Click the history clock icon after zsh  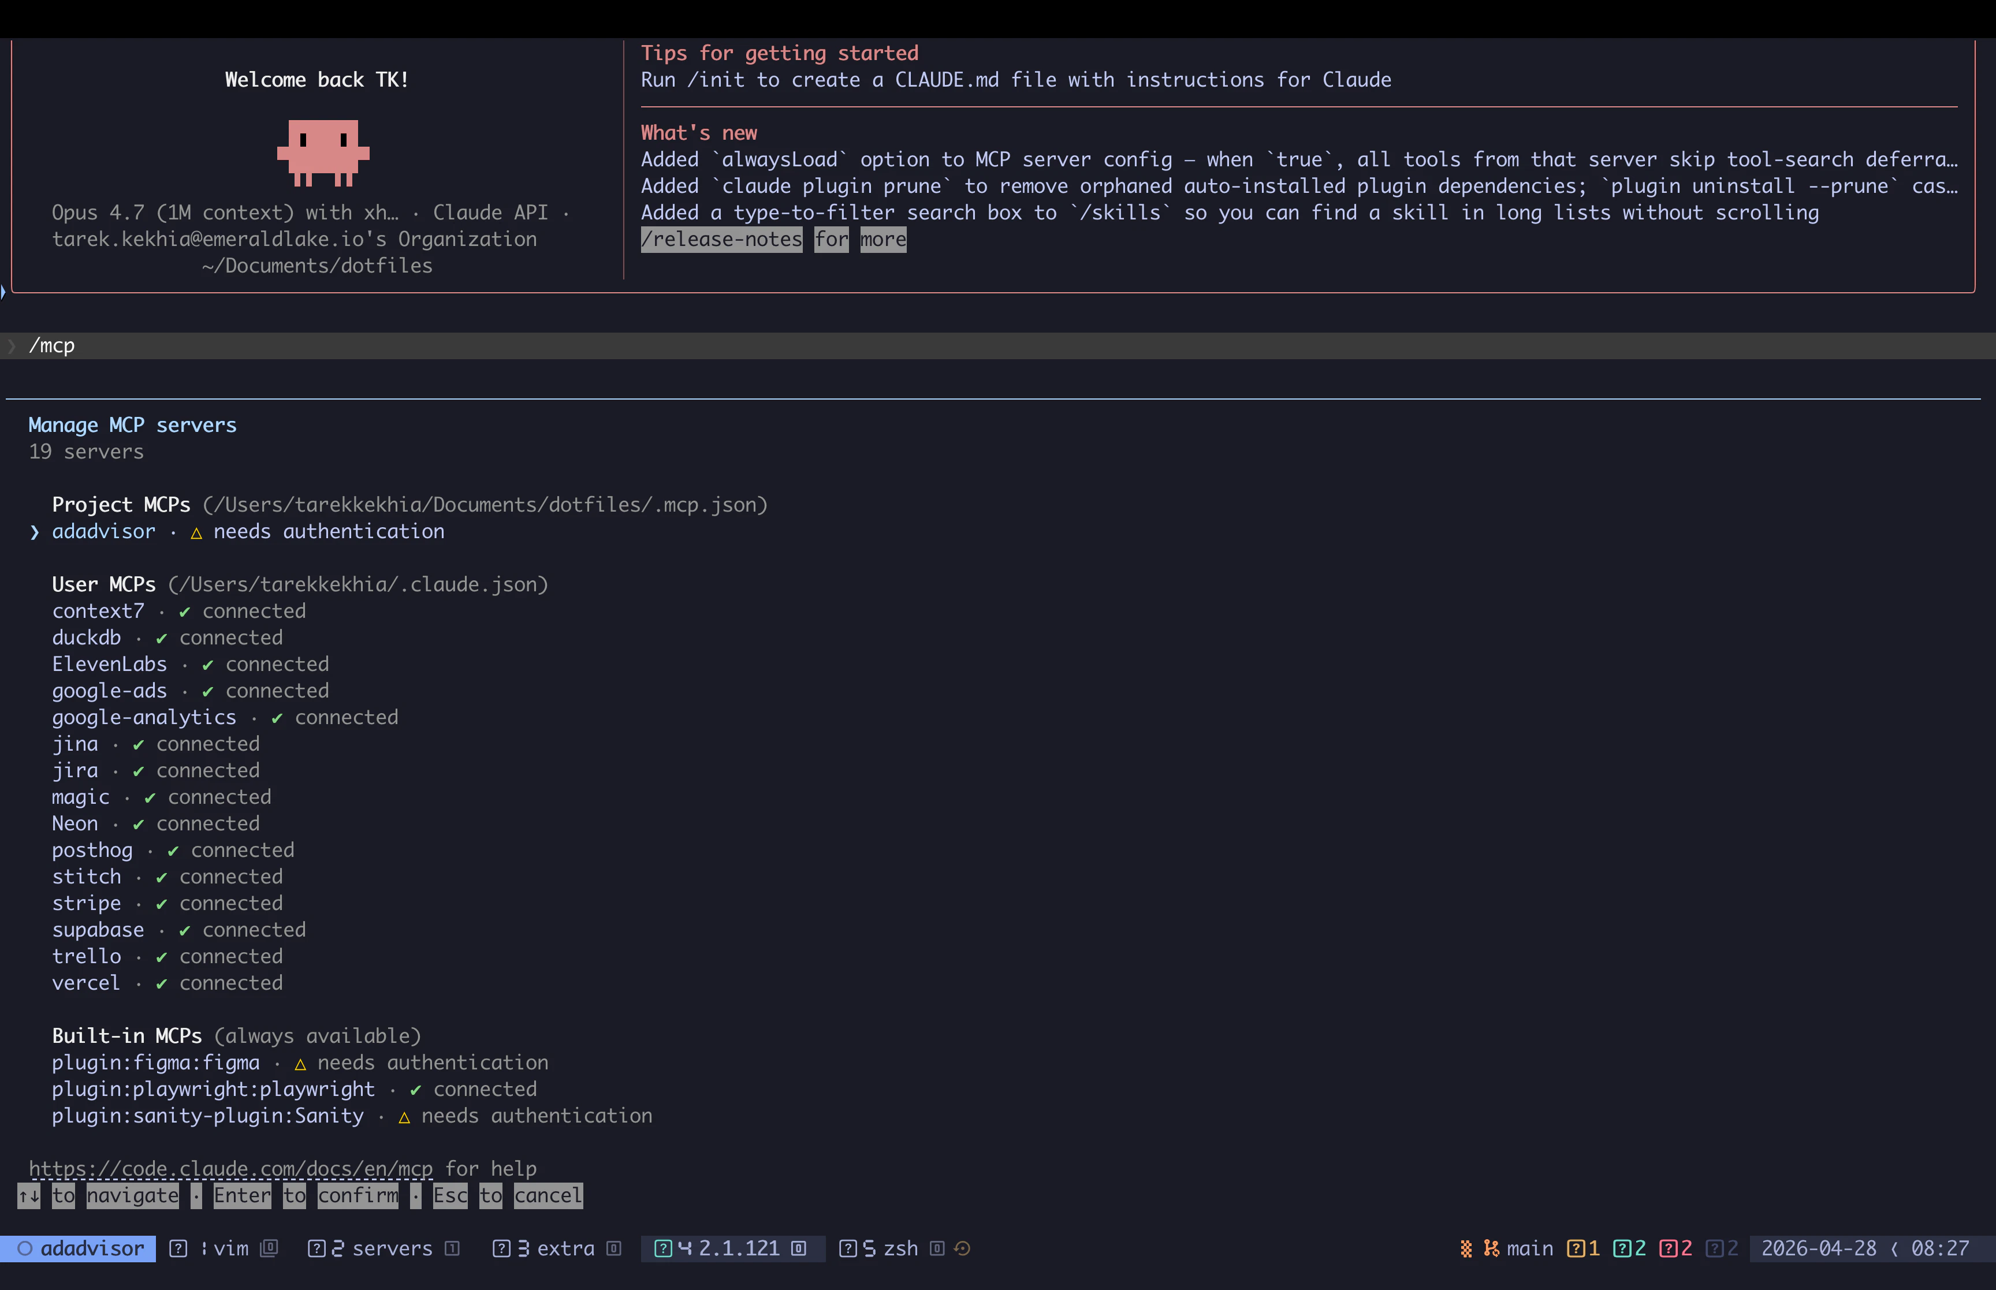pyautogui.click(x=962, y=1248)
